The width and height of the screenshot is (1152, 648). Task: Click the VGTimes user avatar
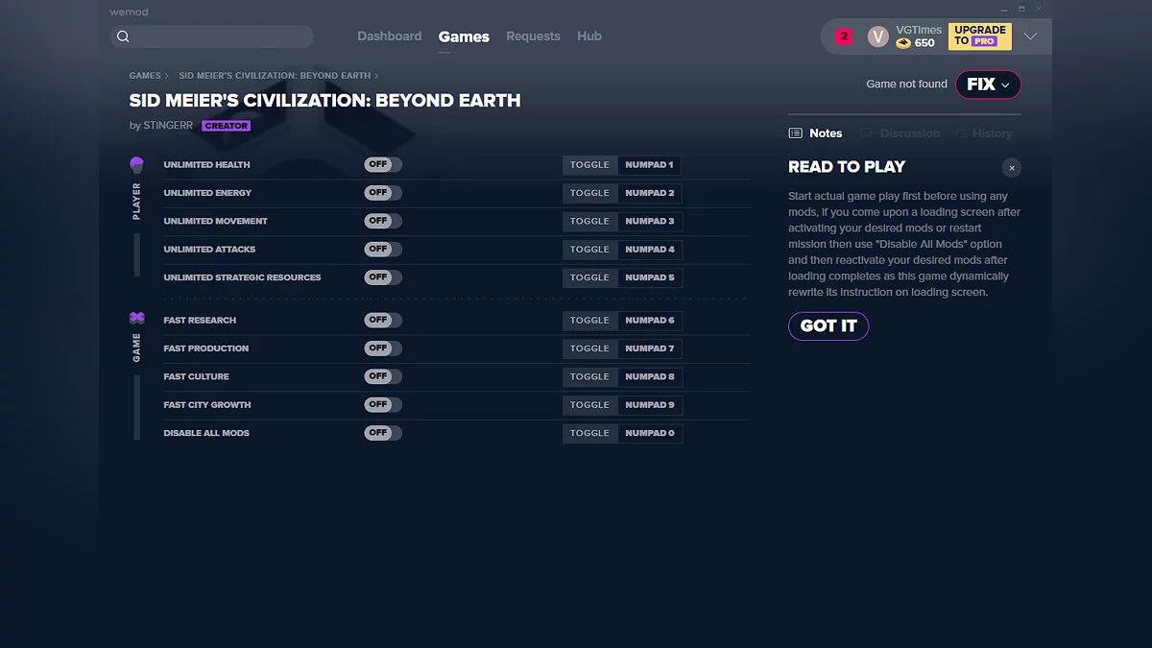click(x=877, y=36)
